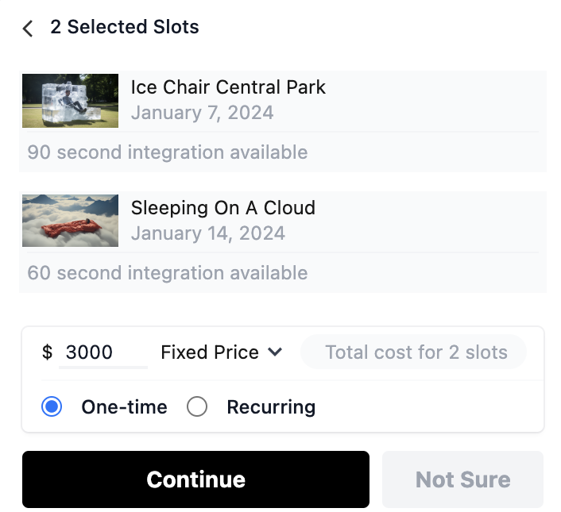Click the dollar sign symbol

48,352
